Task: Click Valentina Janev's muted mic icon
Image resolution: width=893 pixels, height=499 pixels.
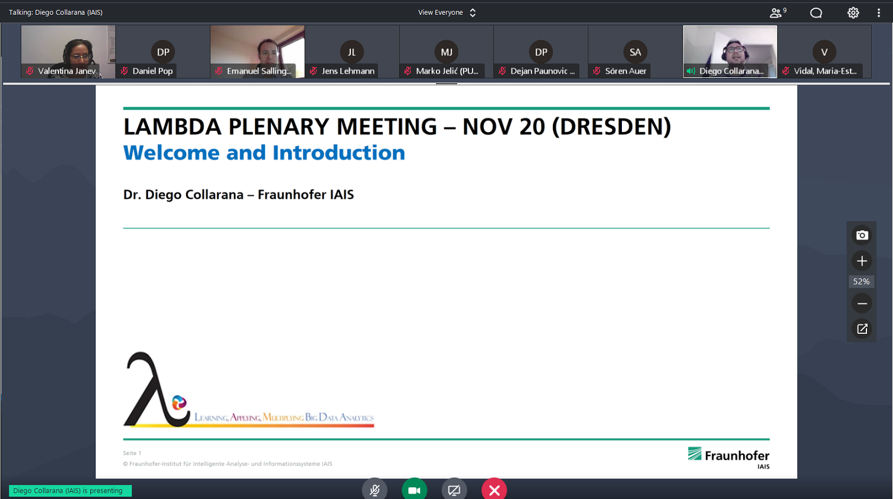Action: coord(30,71)
